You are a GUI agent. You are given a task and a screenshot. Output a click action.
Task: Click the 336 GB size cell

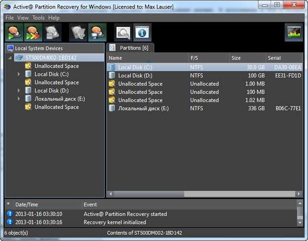pos(256,108)
